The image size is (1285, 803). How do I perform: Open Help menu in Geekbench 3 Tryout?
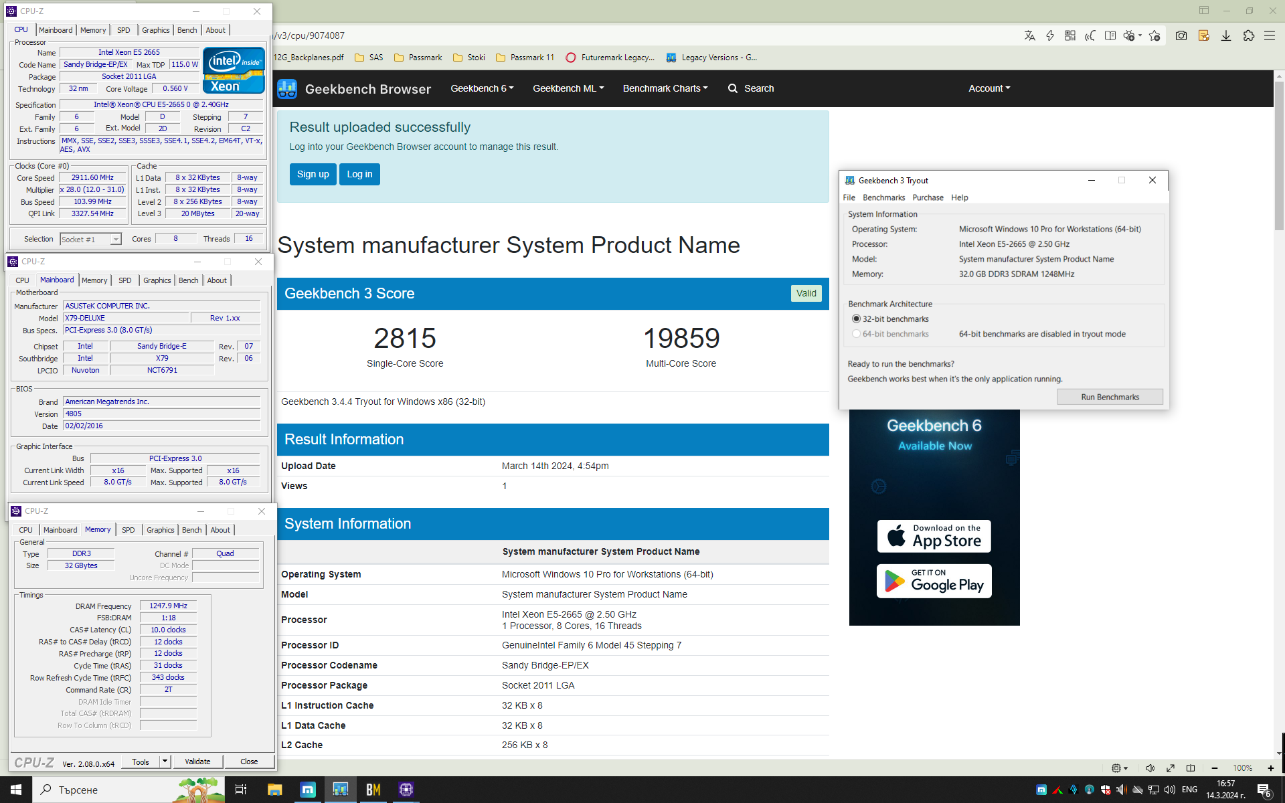click(x=959, y=197)
